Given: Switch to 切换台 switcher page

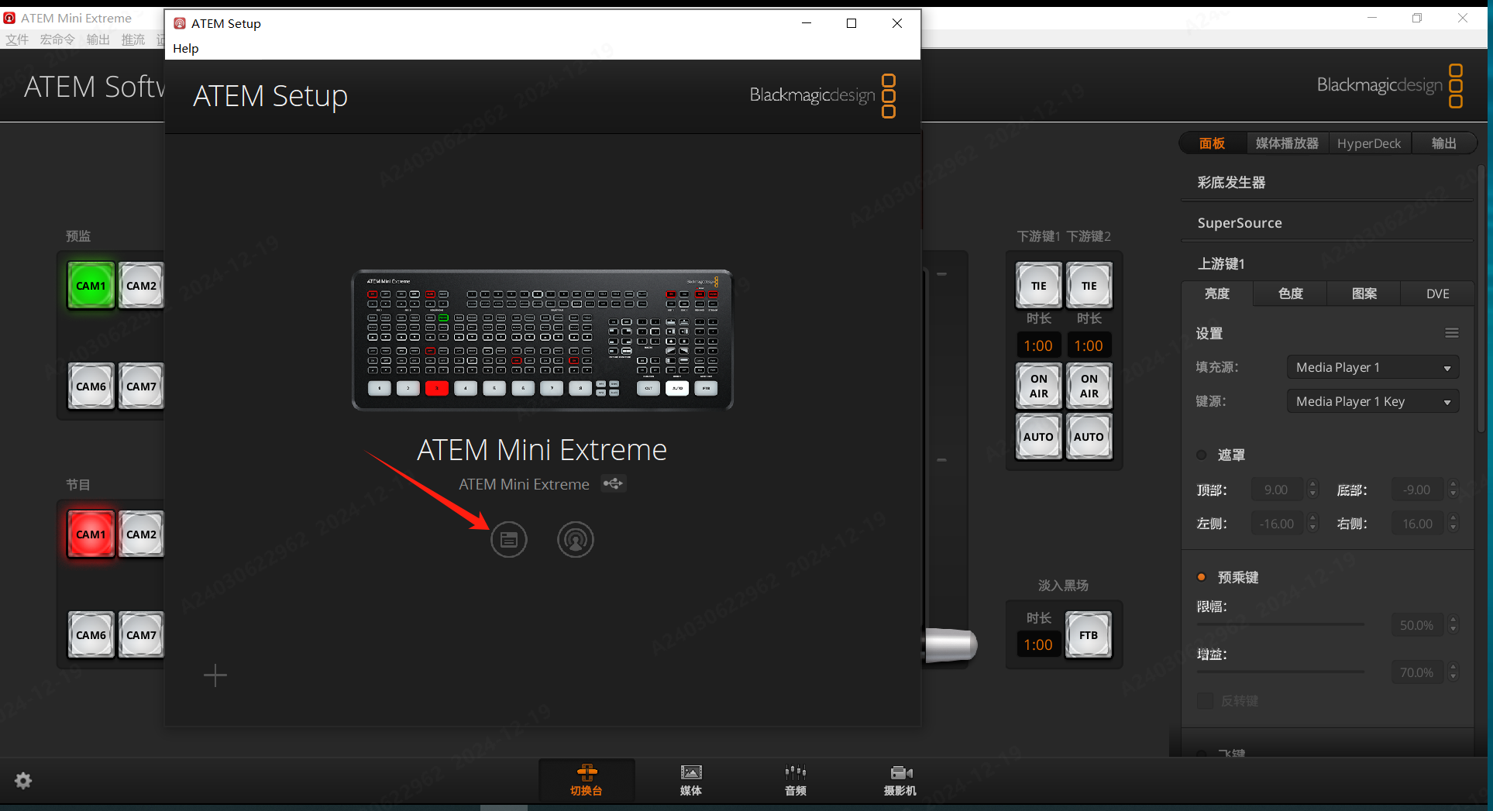Looking at the screenshot, I should (587, 780).
